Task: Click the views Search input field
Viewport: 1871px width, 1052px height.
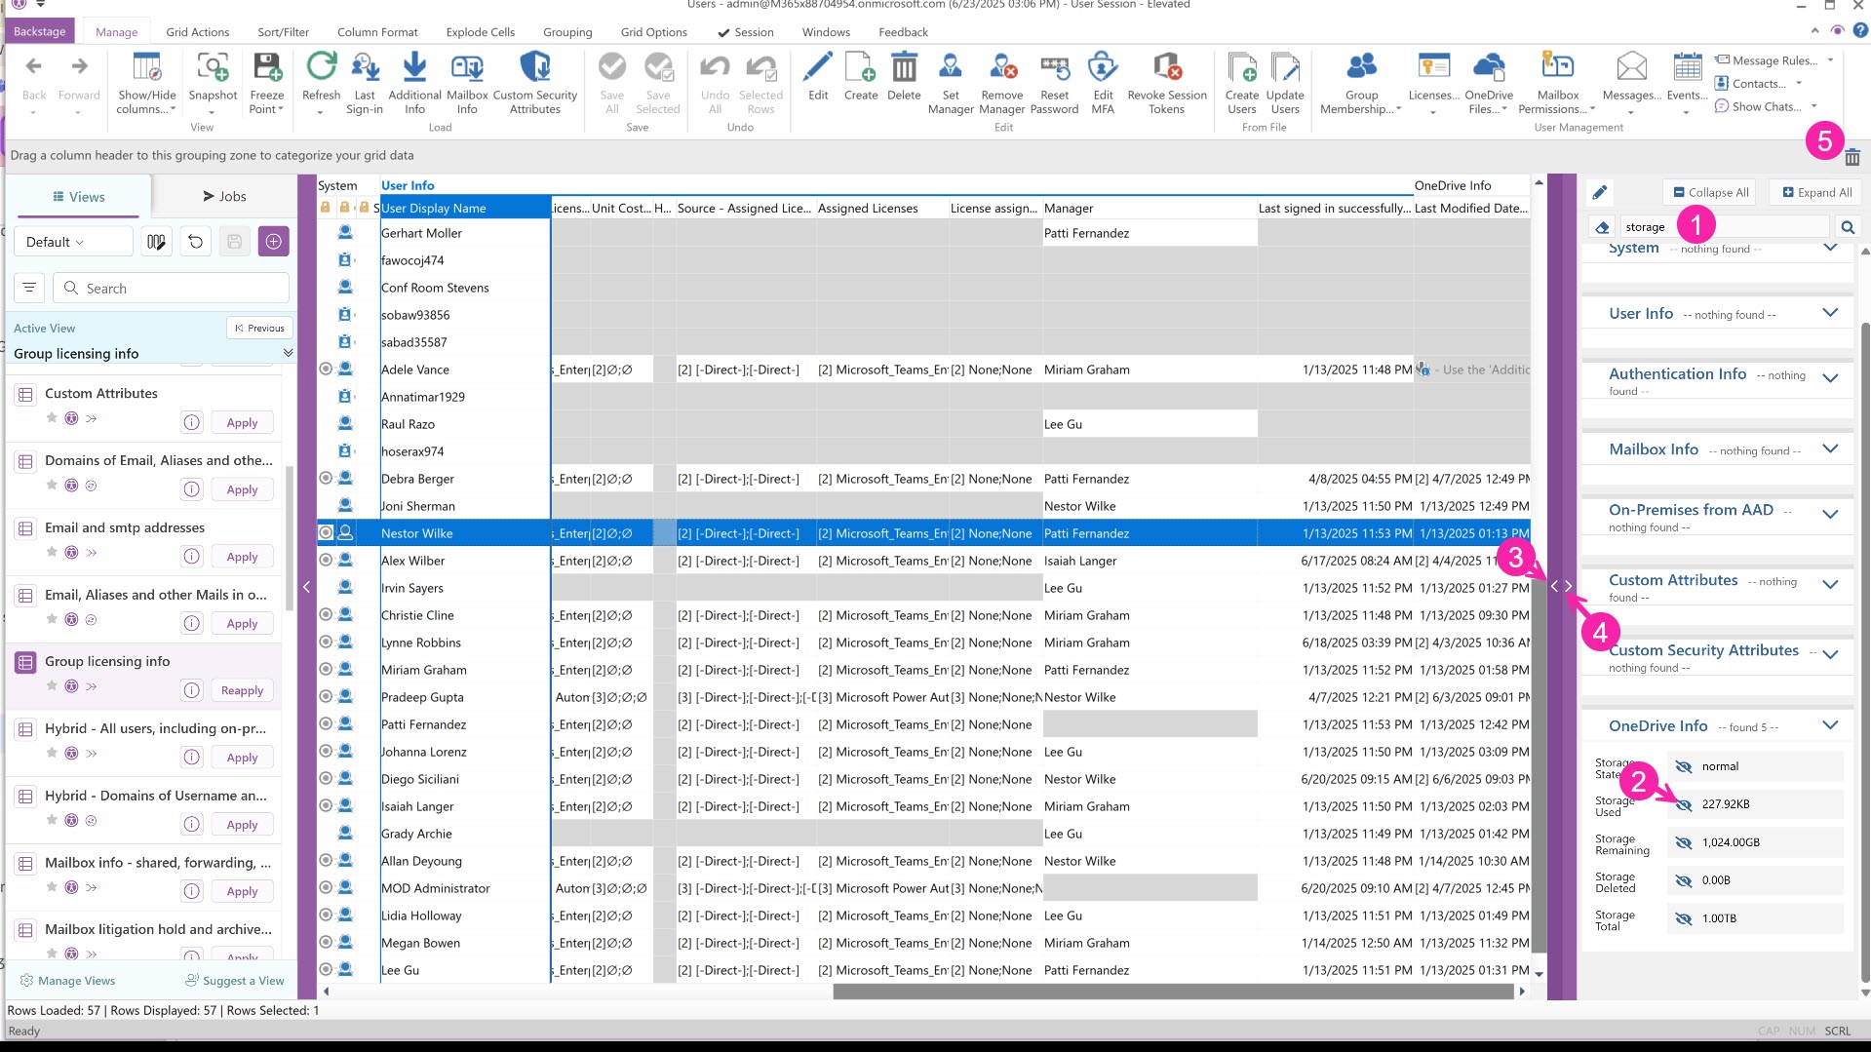Action: (x=175, y=289)
